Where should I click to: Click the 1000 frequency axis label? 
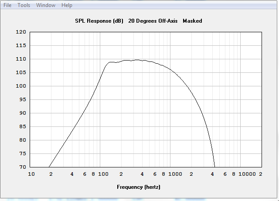[x=175, y=174]
